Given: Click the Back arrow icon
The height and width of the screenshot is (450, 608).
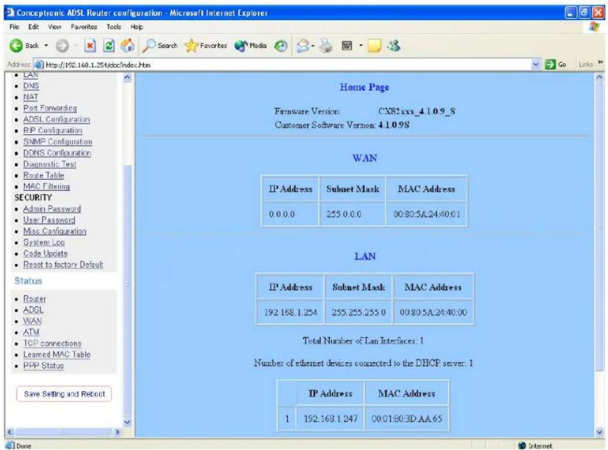Looking at the screenshot, I should click(x=16, y=45).
